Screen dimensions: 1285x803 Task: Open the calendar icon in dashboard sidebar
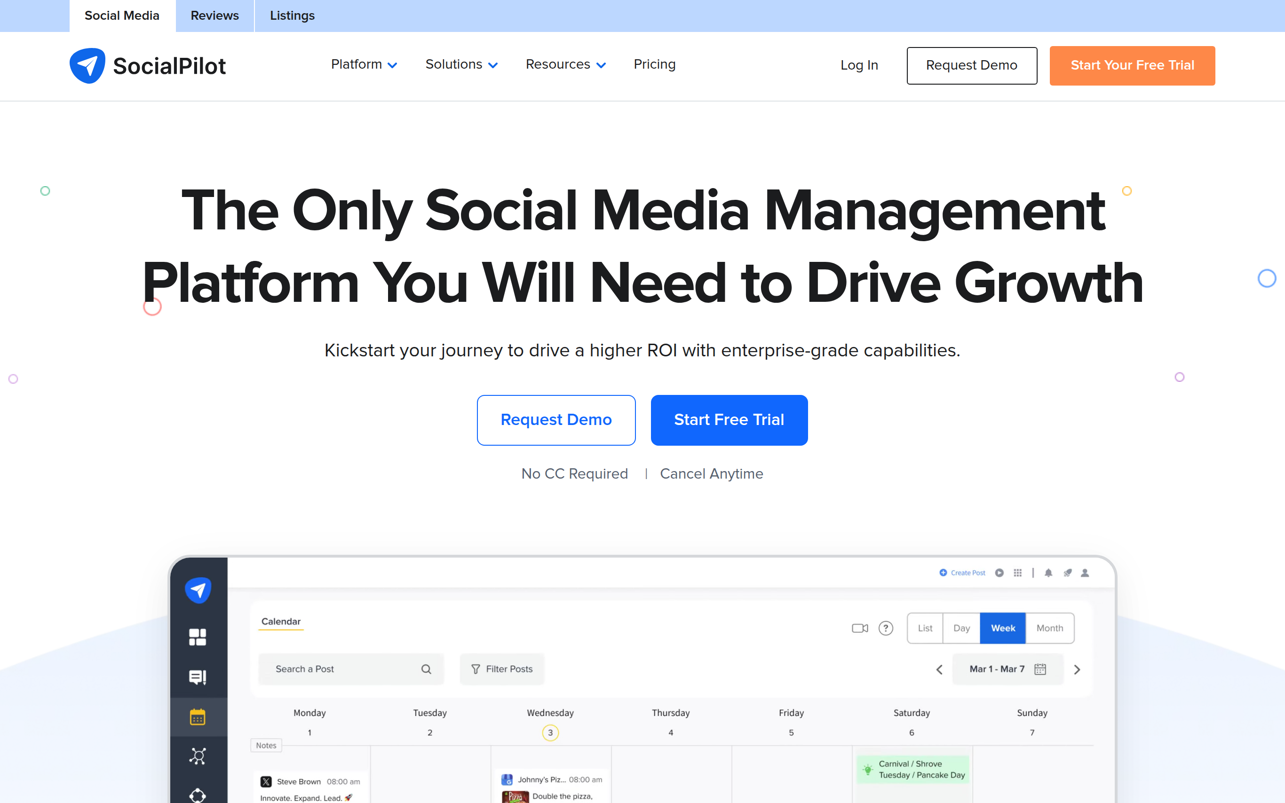[x=198, y=717]
